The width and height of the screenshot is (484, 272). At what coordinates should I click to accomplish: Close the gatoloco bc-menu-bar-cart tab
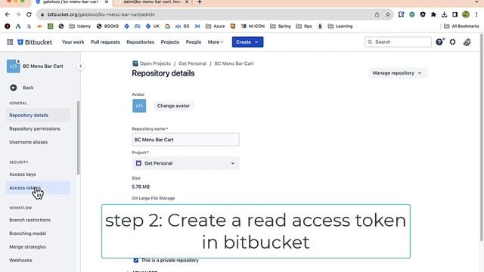[107, 2]
